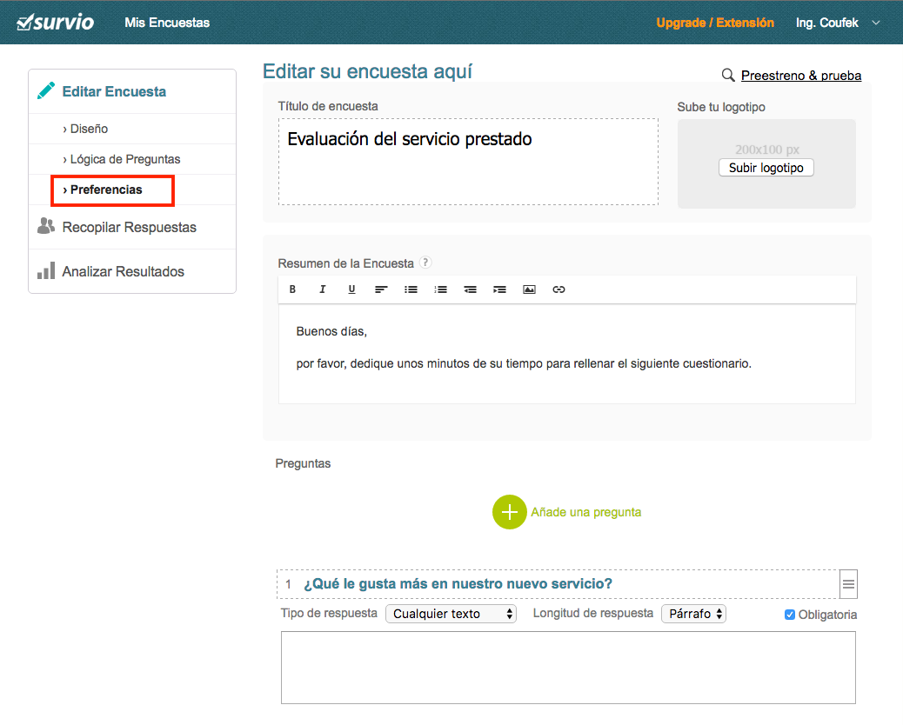Apply italic formatting in summary editor
Screen dimensions: 903x725
tap(323, 289)
